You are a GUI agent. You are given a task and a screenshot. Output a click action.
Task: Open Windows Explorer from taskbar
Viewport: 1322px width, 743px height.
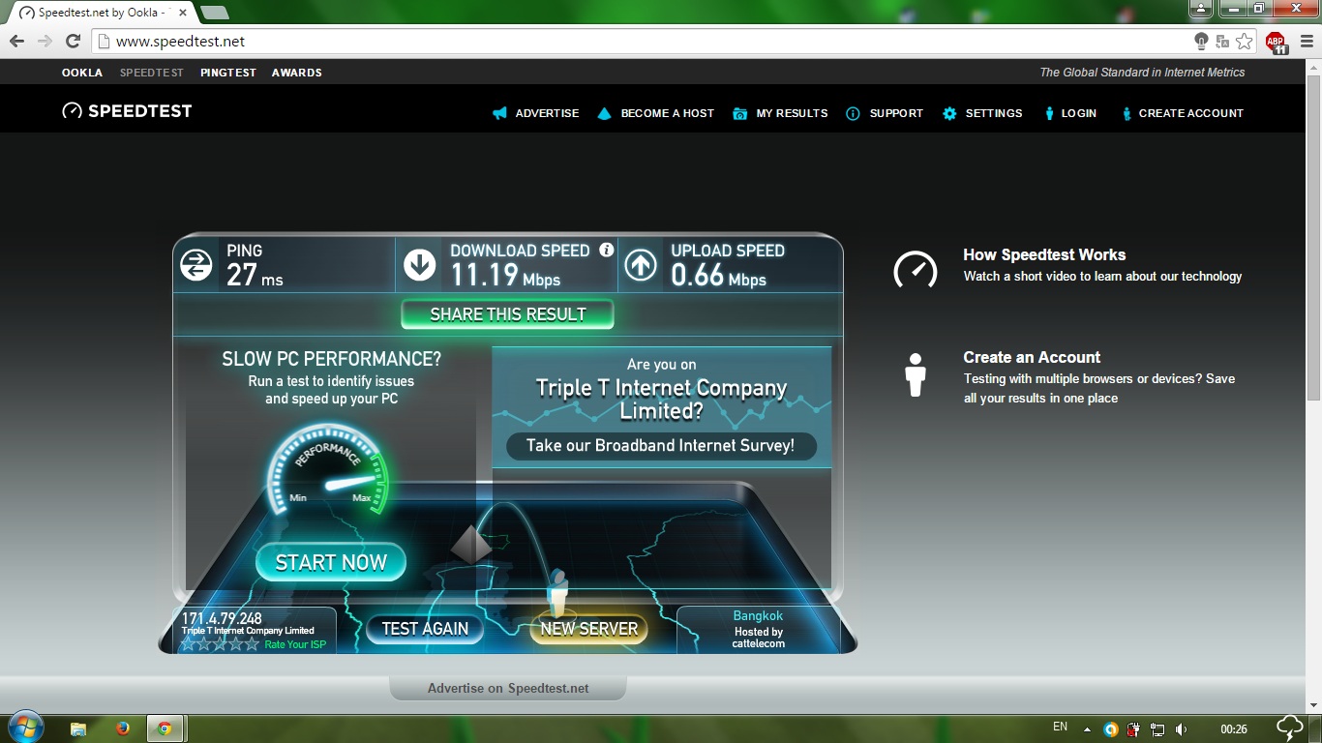[x=78, y=728]
